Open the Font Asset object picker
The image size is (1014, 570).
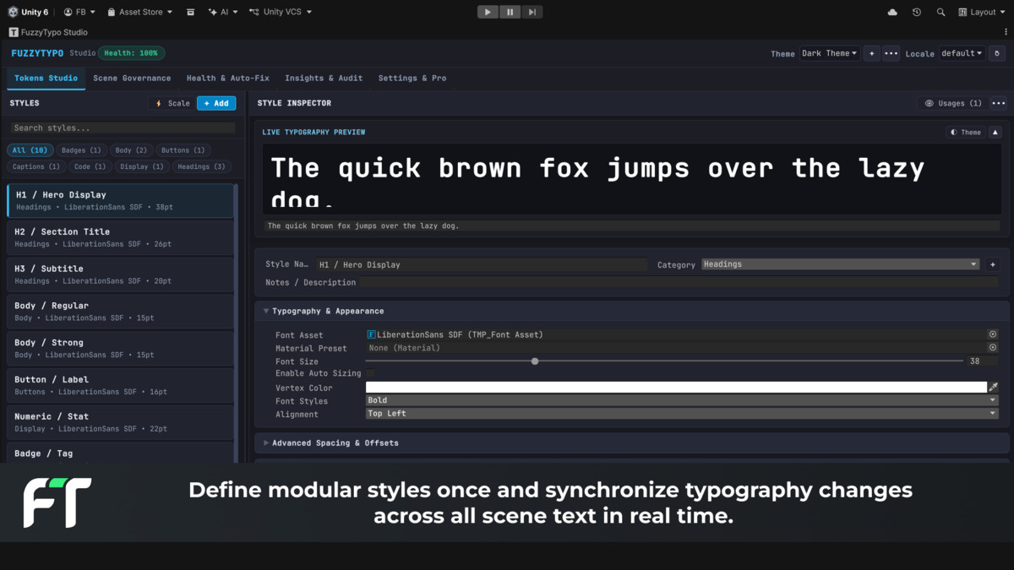(x=993, y=334)
